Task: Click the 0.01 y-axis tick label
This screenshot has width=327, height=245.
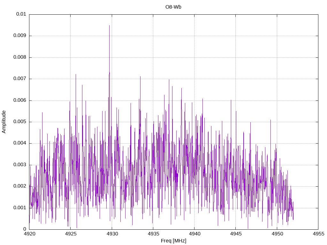Action: tap(21, 14)
